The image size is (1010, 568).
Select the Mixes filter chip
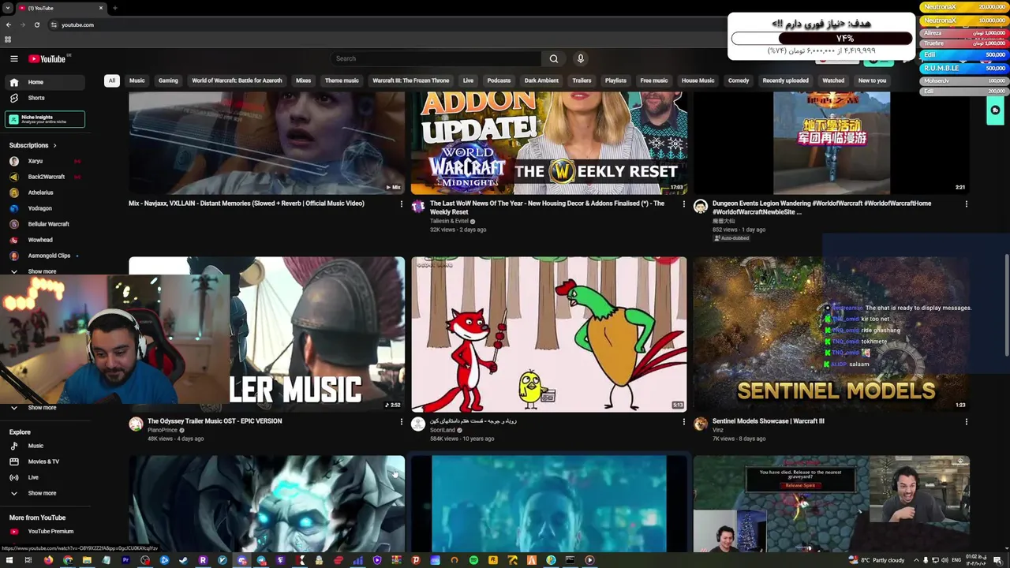tap(303, 80)
